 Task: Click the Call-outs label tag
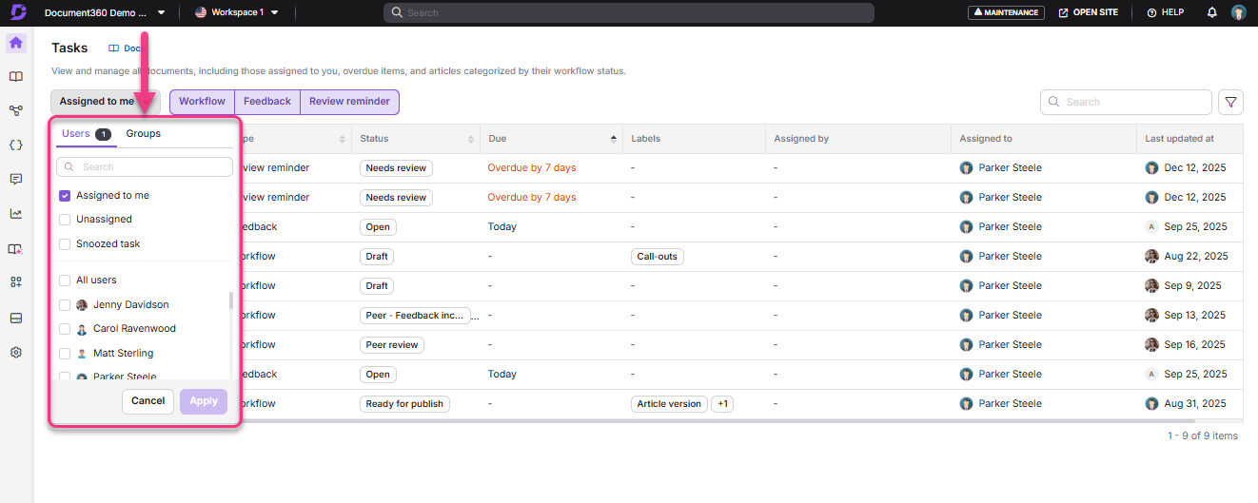tap(658, 257)
